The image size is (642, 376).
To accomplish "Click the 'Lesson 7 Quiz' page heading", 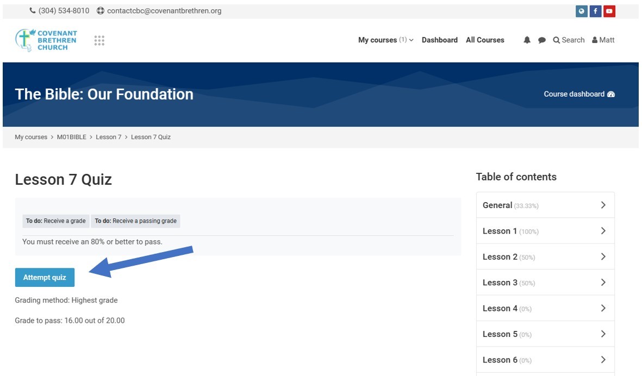I will click(x=64, y=180).
